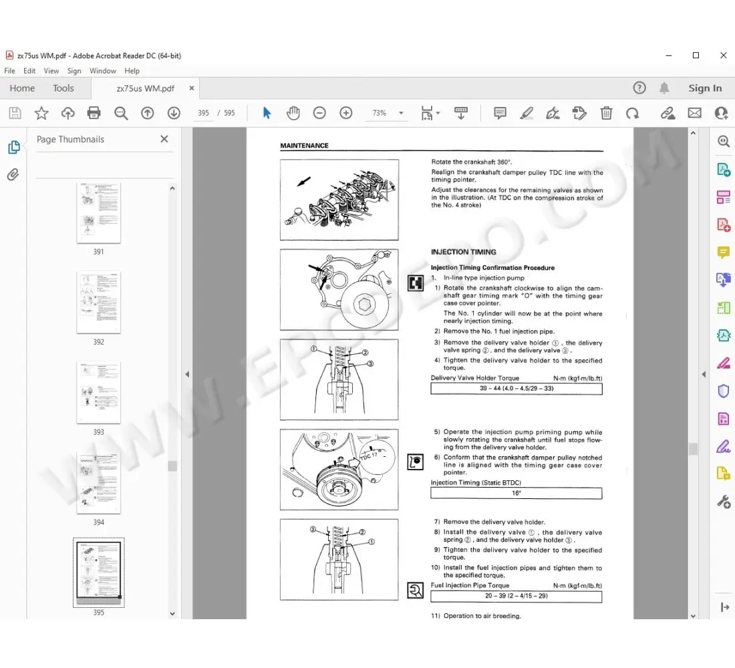Open the Organize Pages panel

click(x=723, y=197)
